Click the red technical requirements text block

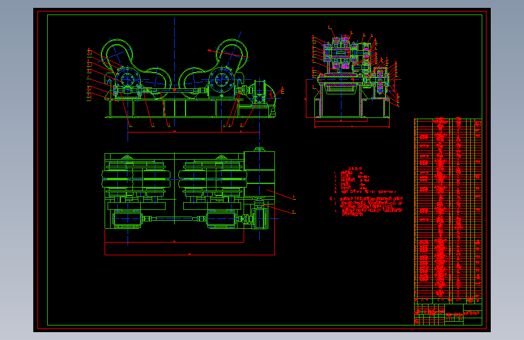(x=366, y=191)
